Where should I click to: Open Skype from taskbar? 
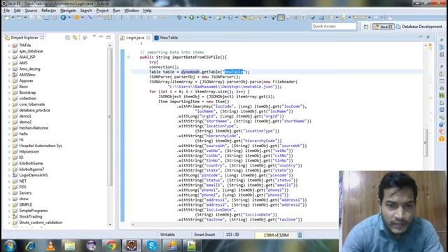[x=151, y=246]
